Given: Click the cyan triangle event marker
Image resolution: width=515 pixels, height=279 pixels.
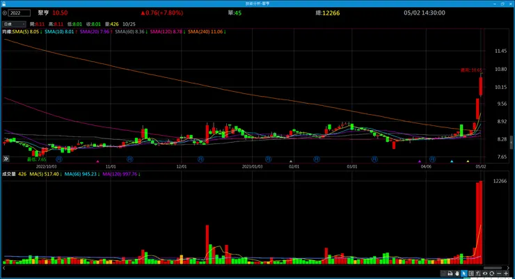Looking at the screenshot, I should click(x=452, y=161).
